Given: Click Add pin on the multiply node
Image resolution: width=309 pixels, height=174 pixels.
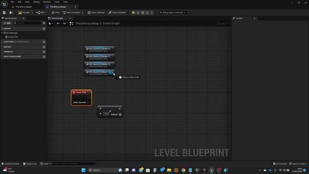Looking at the screenshot, I should [116, 115].
